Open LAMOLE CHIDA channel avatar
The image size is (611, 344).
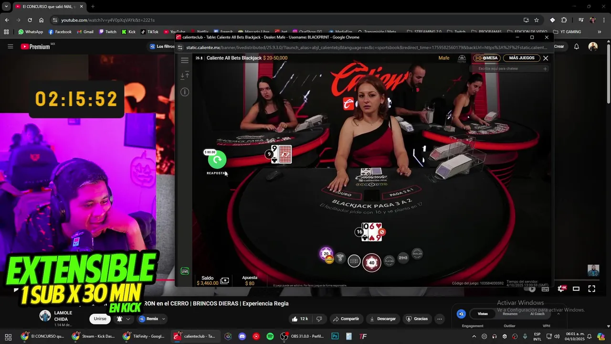pos(45,316)
